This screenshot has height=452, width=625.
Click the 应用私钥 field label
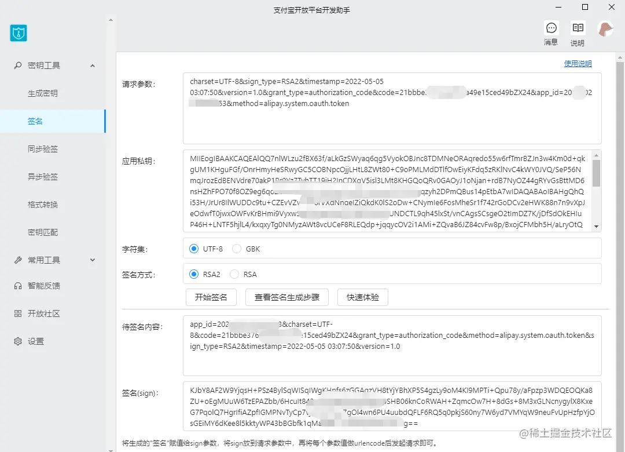pos(139,161)
